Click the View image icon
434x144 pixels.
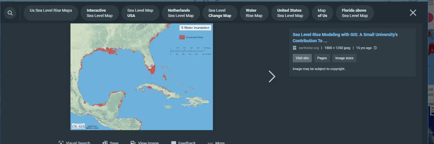(133, 143)
